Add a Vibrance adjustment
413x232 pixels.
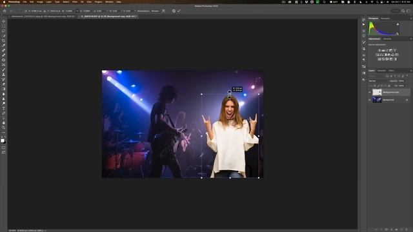pyautogui.click(x=395, y=50)
